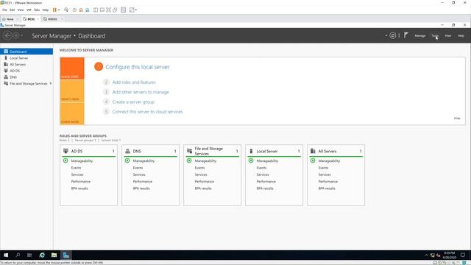This screenshot has width=471, height=265.
Task: Click Create a server group link
Action: tap(133, 102)
